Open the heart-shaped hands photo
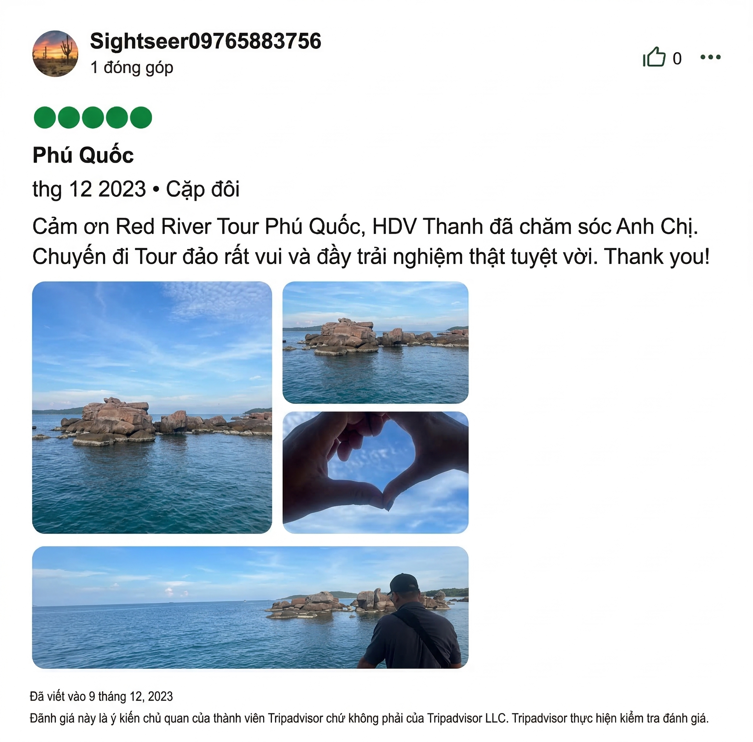 click(x=375, y=472)
